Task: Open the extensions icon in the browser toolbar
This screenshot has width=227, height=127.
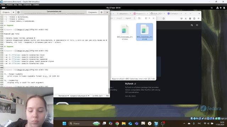Action: pos(194,18)
